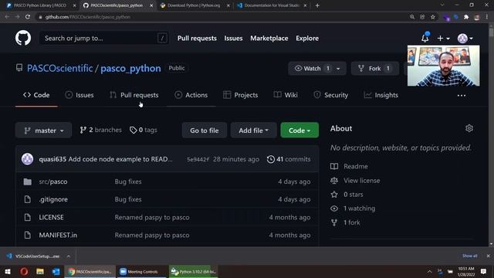494x278 pixels.
Task: Expand the Add file dropdown
Action: click(x=254, y=131)
